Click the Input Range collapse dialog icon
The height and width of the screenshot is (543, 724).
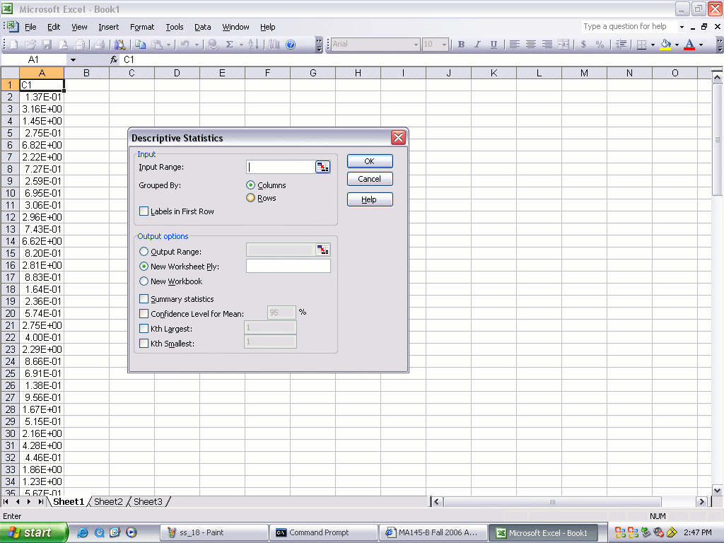(x=322, y=167)
